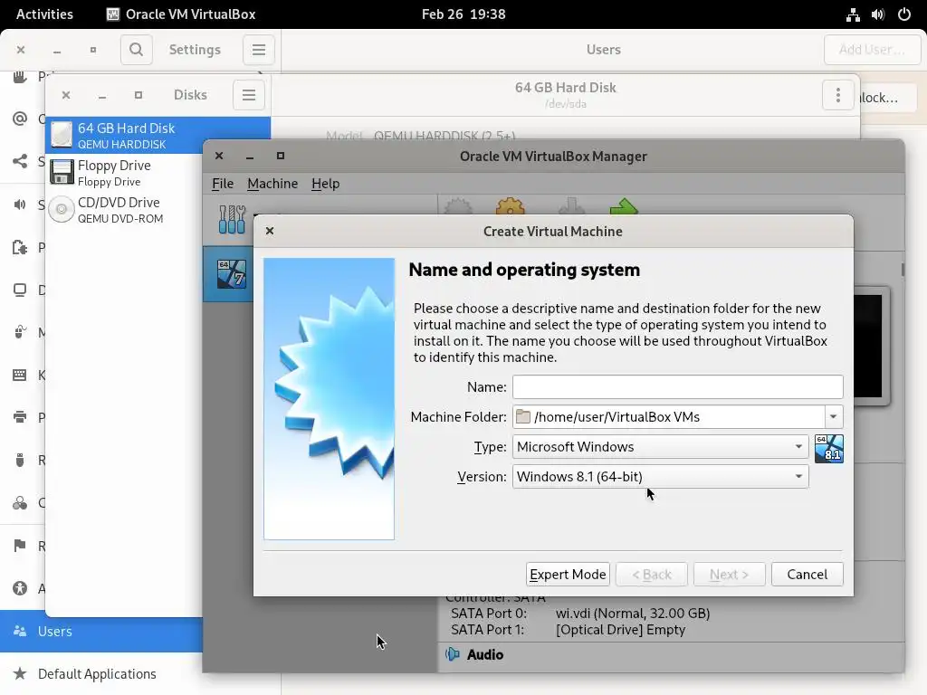Open the drive options kebab menu in Disks

point(837,95)
